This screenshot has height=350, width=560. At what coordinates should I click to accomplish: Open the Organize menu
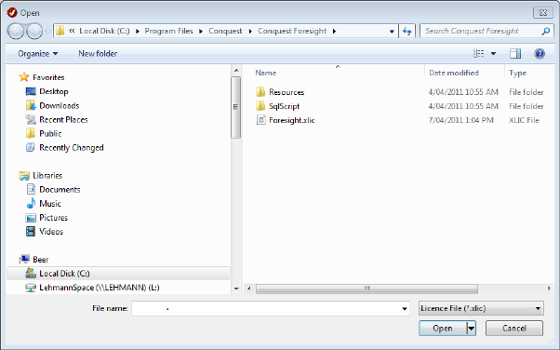[37, 54]
